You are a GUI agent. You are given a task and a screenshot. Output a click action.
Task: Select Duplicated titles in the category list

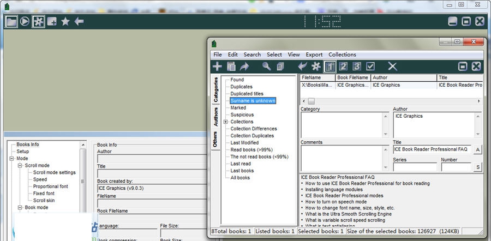247,94
